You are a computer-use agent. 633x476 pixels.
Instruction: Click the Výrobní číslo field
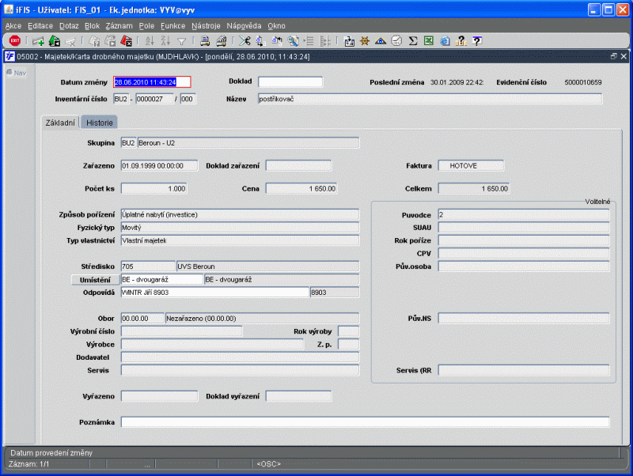coord(182,331)
